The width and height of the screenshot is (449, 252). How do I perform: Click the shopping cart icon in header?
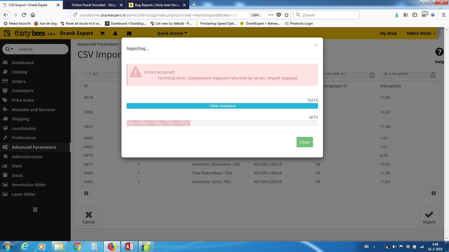pos(102,33)
